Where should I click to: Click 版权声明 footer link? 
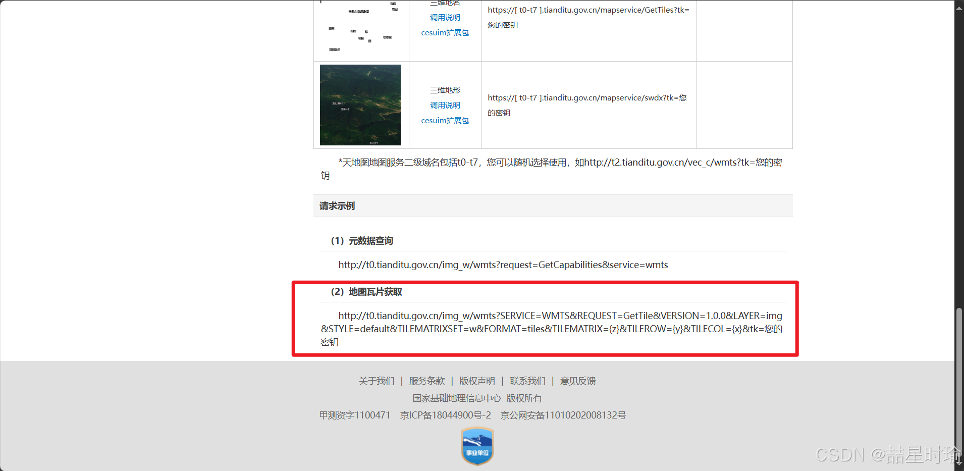pos(477,381)
